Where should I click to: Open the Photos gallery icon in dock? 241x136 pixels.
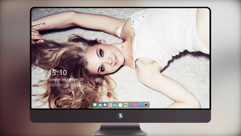pos(126,105)
